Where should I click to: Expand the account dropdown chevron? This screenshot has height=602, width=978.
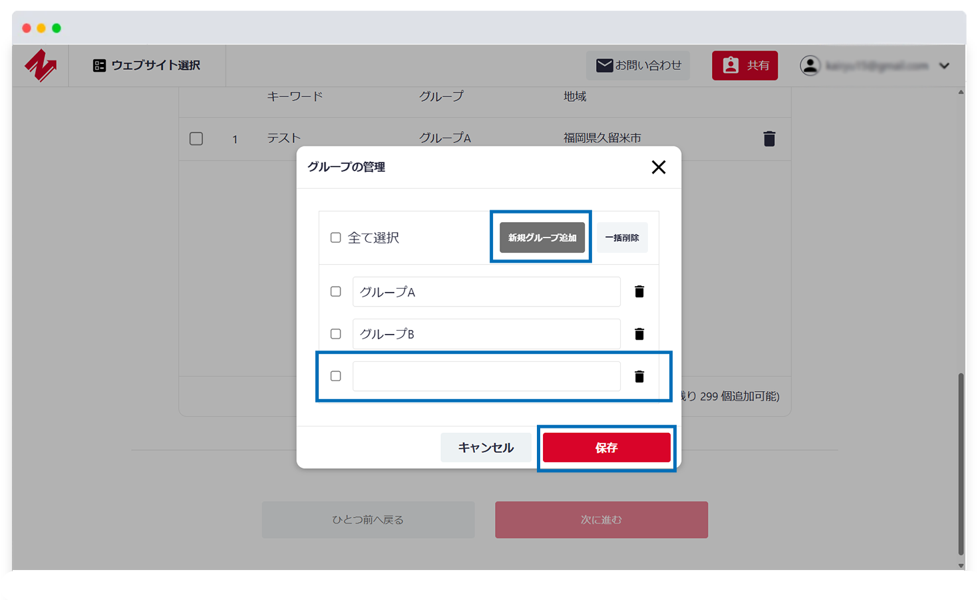944,65
